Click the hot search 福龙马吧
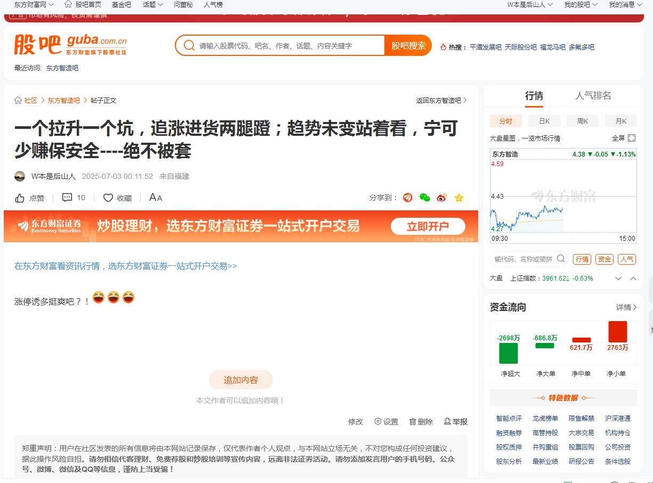 coord(553,47)
